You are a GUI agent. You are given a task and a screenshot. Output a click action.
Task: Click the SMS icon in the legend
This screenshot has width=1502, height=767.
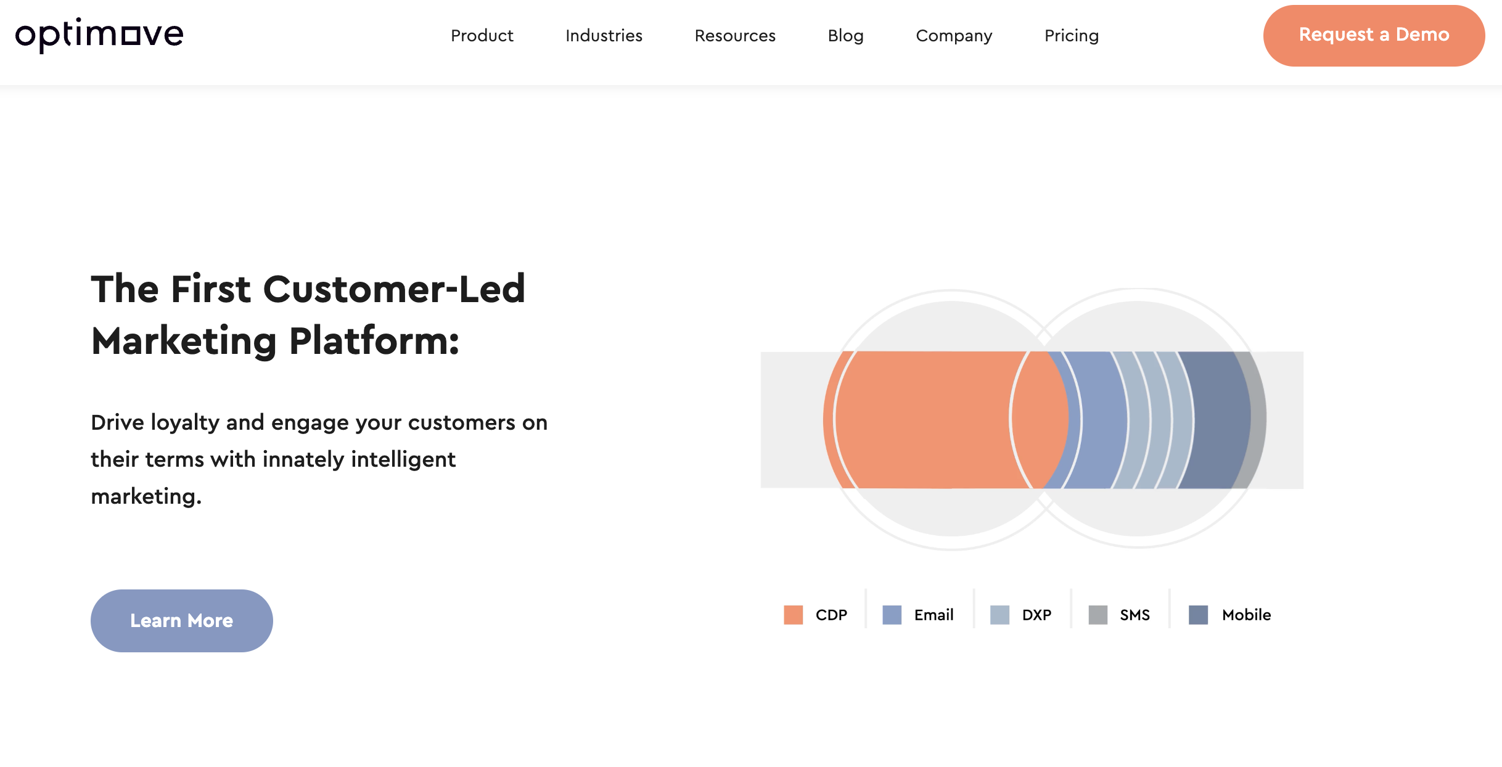click(1098, 614)
